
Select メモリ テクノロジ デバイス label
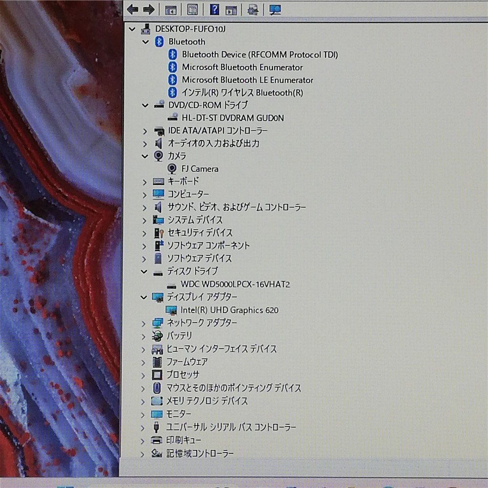coord(207,401)
